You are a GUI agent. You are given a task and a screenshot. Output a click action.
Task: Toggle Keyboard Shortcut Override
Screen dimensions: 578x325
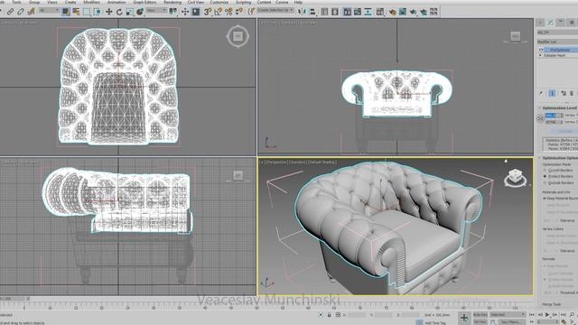point(196,12)
